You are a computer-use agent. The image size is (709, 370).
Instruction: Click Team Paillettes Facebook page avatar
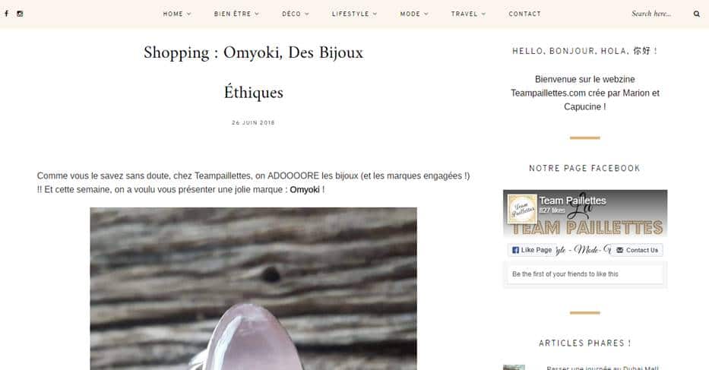(x=522, y=209)
